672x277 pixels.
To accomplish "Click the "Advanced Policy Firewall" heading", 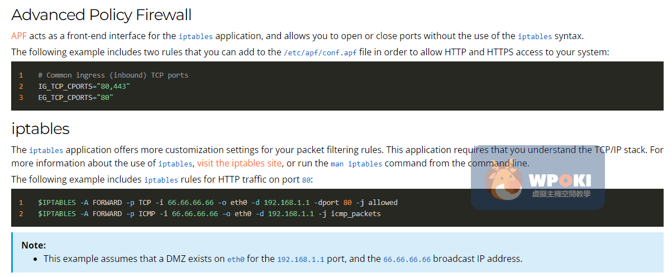I will [x=101, y=14].
